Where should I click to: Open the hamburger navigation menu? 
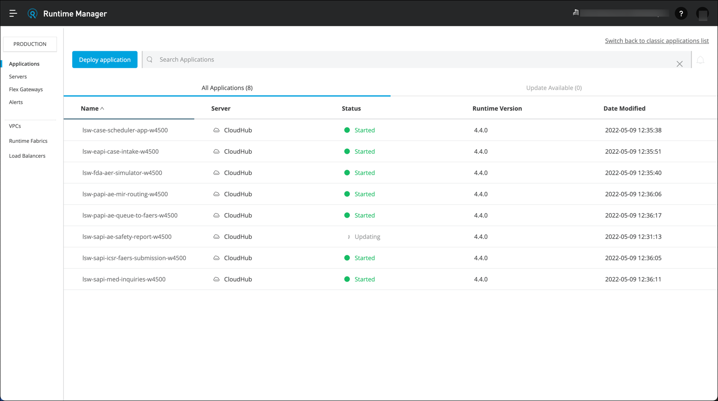pos(13,13)
